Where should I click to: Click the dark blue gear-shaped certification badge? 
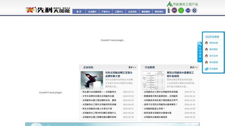[x=188, y=10]
